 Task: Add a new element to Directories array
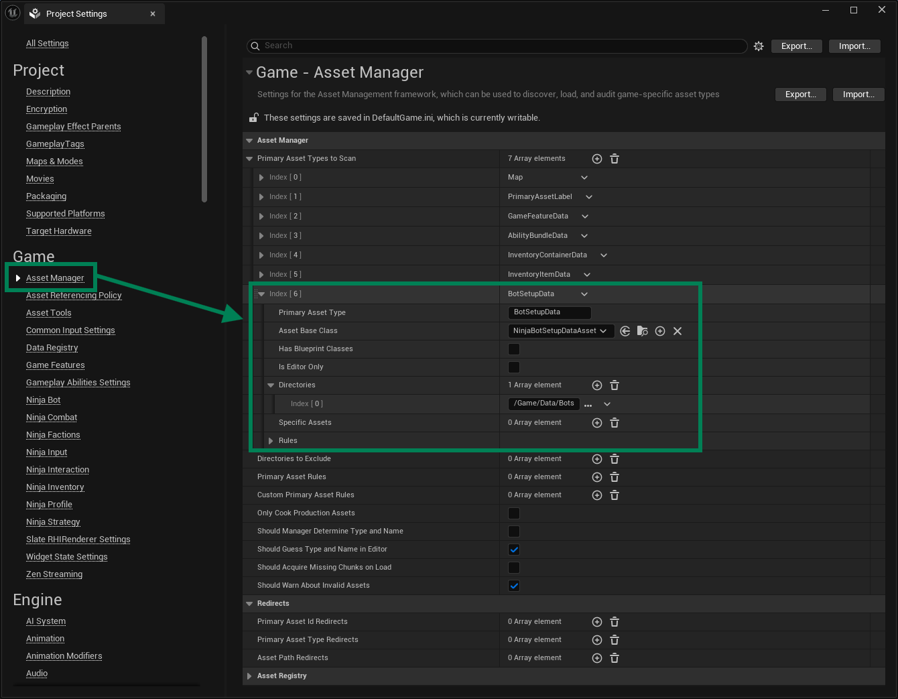point(597,385)
